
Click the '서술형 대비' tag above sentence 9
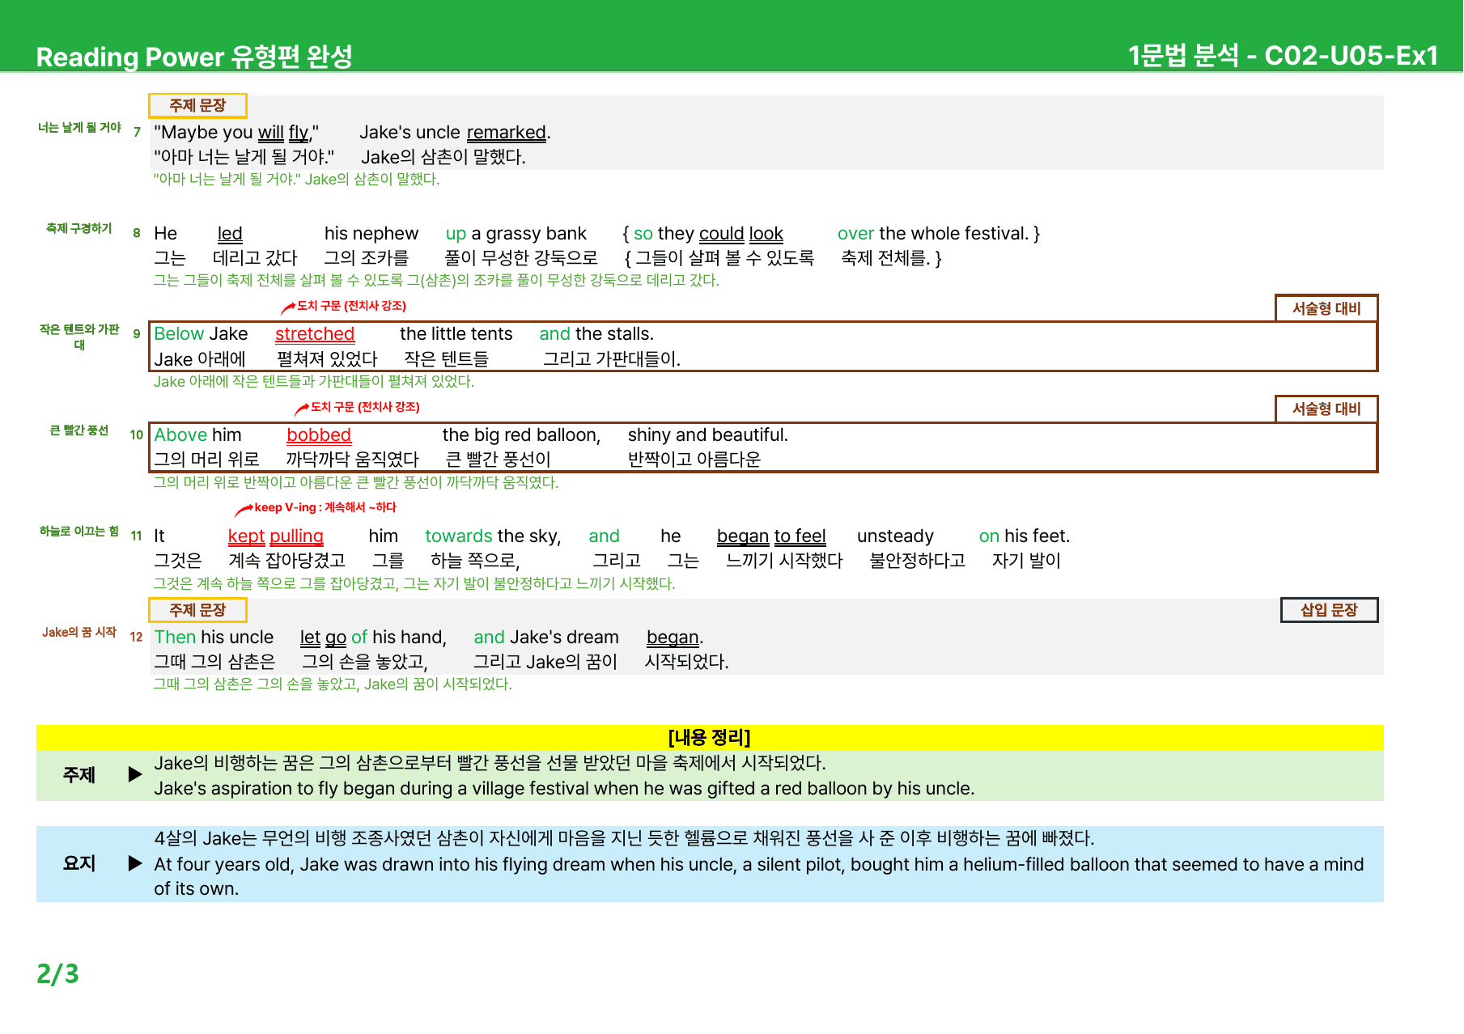[1326, 308]
